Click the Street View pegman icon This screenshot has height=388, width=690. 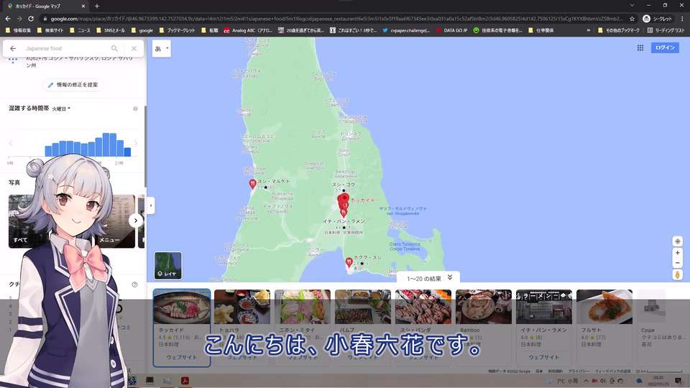(677, 275)
